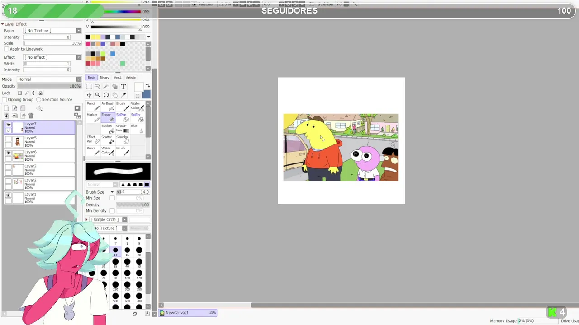
Task: Hide Layer7 using its eye toggle
Action: 8,125
